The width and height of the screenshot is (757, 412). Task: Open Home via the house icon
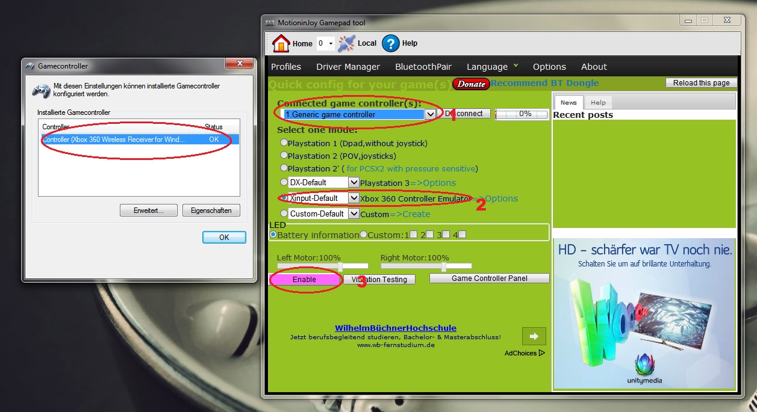click(x=281, y=43)
